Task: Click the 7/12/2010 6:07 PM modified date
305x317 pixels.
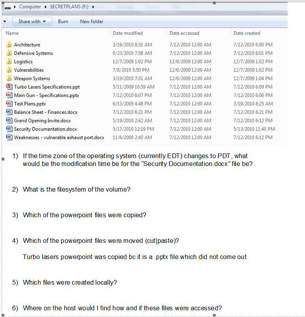Action: [132, 95]
